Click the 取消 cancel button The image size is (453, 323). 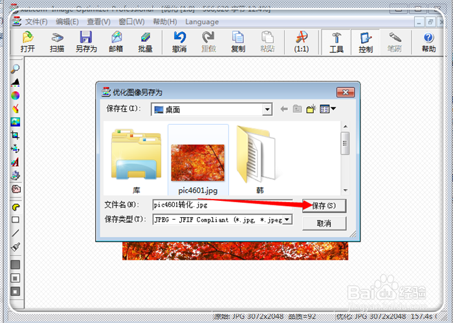tap(324, 224)
